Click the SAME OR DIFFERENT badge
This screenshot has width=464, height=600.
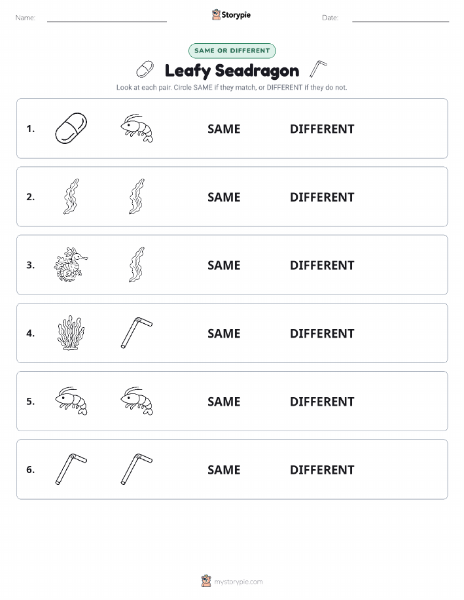(232, 50)
